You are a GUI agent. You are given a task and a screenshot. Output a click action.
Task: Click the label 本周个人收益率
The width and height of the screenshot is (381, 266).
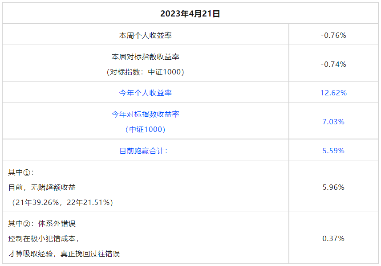pos(145,36)
